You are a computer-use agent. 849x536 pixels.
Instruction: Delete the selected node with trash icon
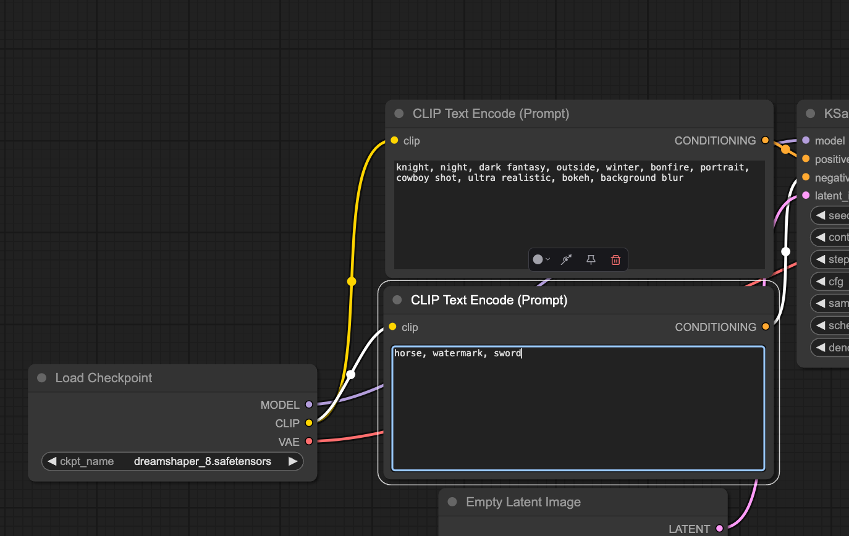pyautogui.click(x=615, y=260)
